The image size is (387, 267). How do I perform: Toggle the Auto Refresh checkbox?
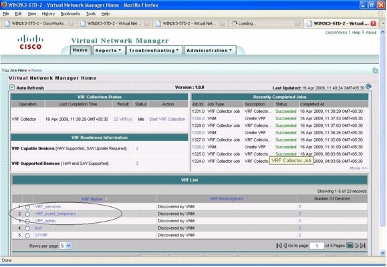[12, 87]
